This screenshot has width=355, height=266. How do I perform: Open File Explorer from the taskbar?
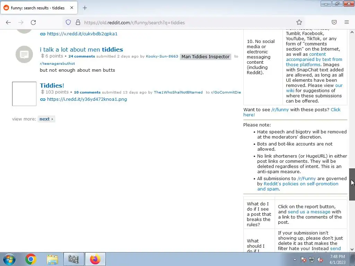52,259
